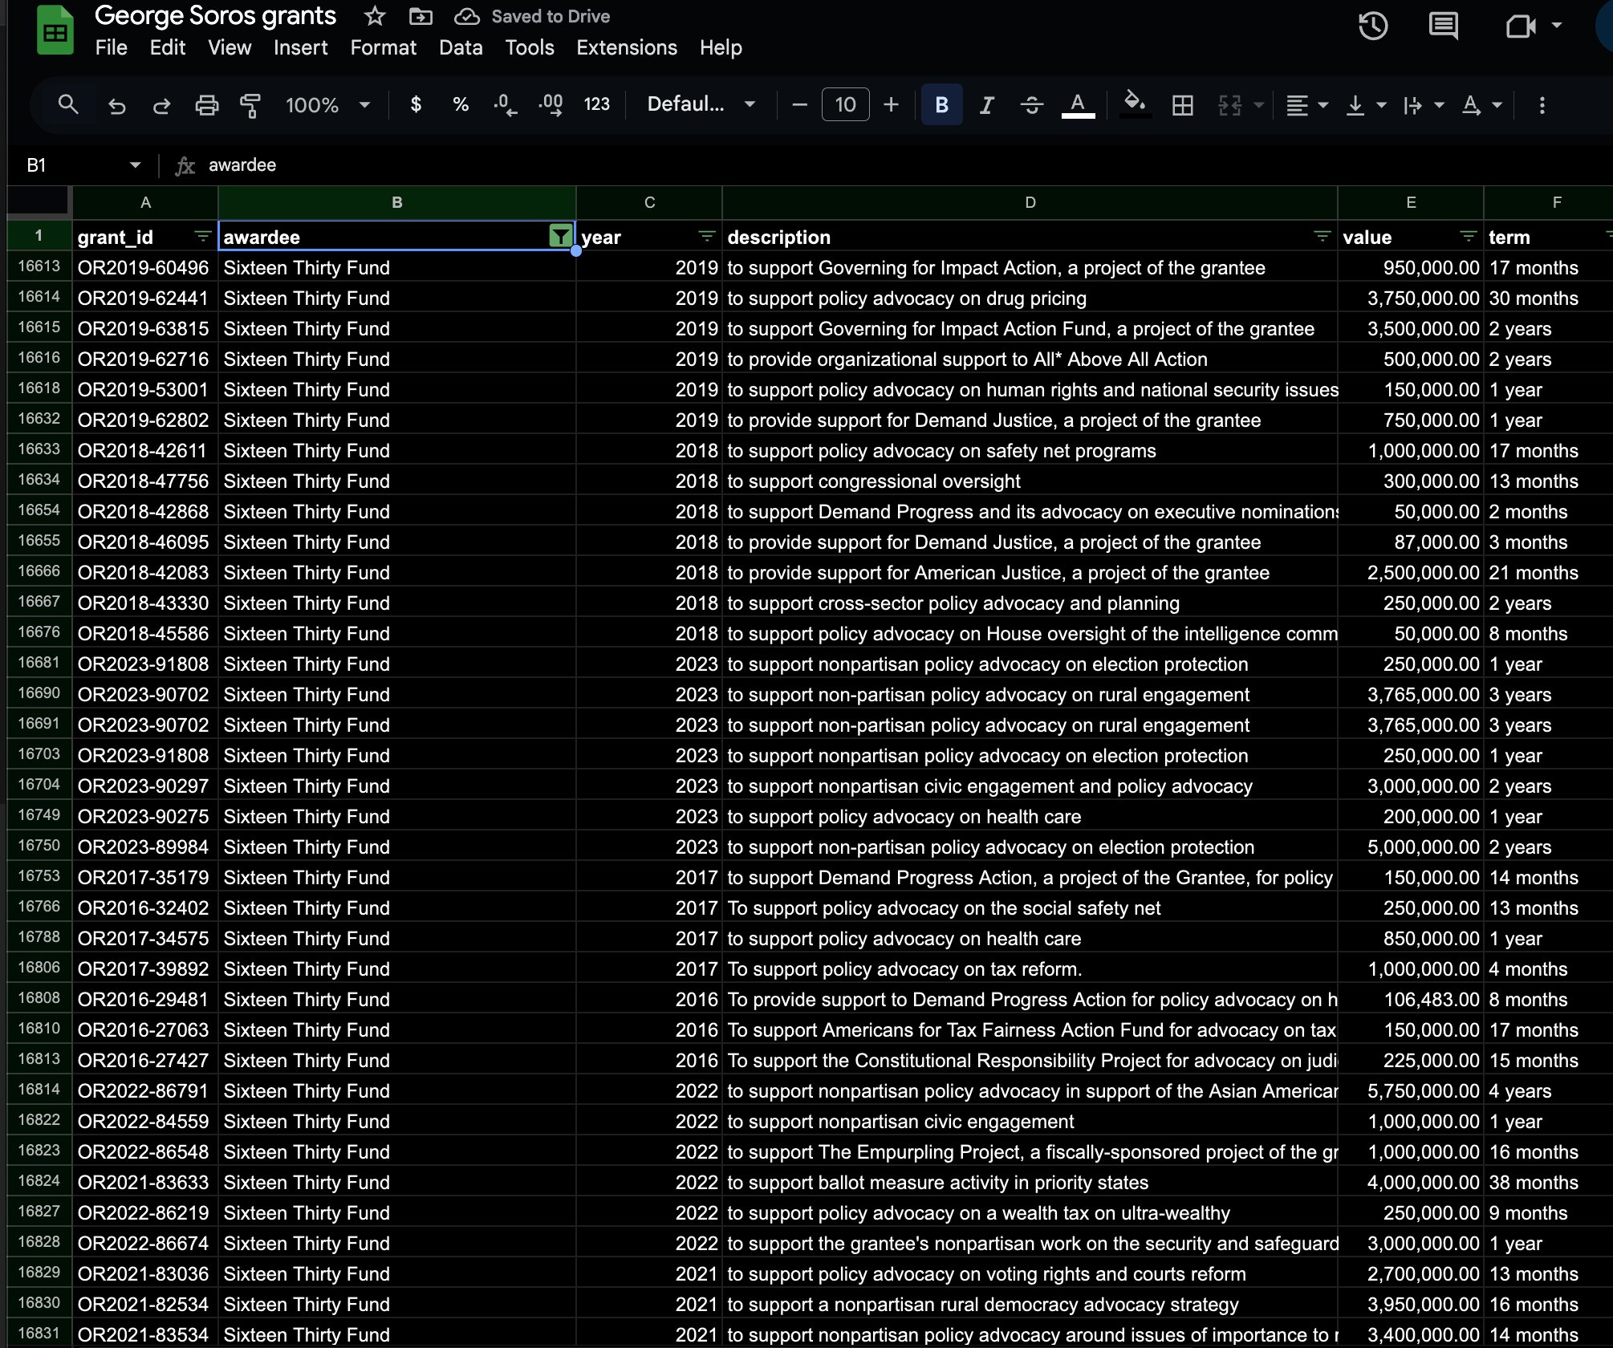Open the active awardee column filter
This screenshot has height=1348, width=1613.
pyautogui.click(x=560, y=236)
